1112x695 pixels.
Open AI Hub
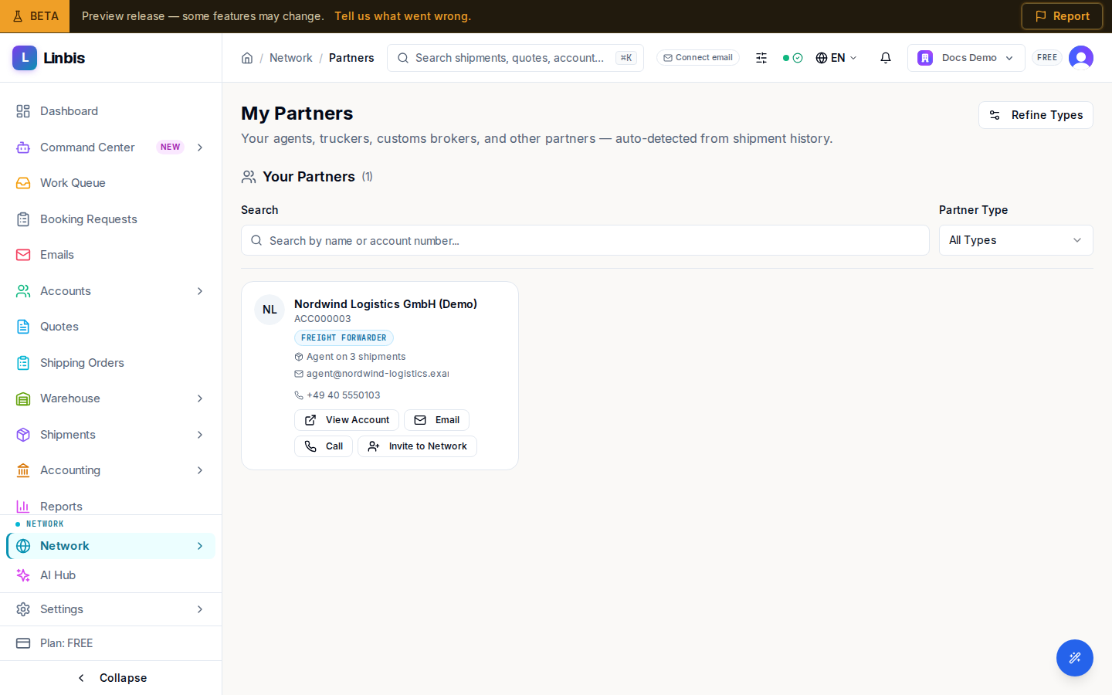[111, 575]
